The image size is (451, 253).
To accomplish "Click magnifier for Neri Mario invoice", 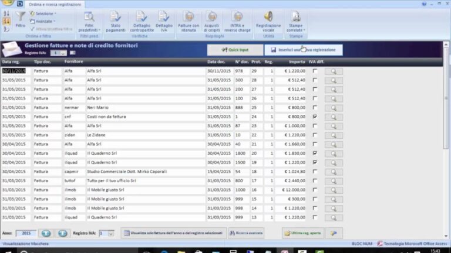I will click(x=334, y=108).
